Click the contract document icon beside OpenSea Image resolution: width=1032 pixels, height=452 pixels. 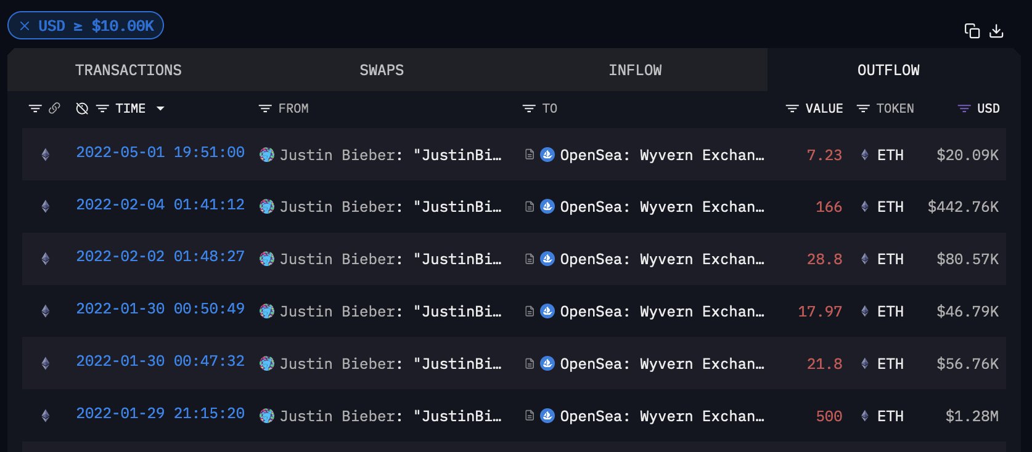(530, 155)
